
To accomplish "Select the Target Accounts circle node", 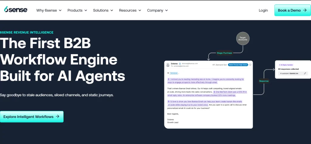I will point(243,38).
